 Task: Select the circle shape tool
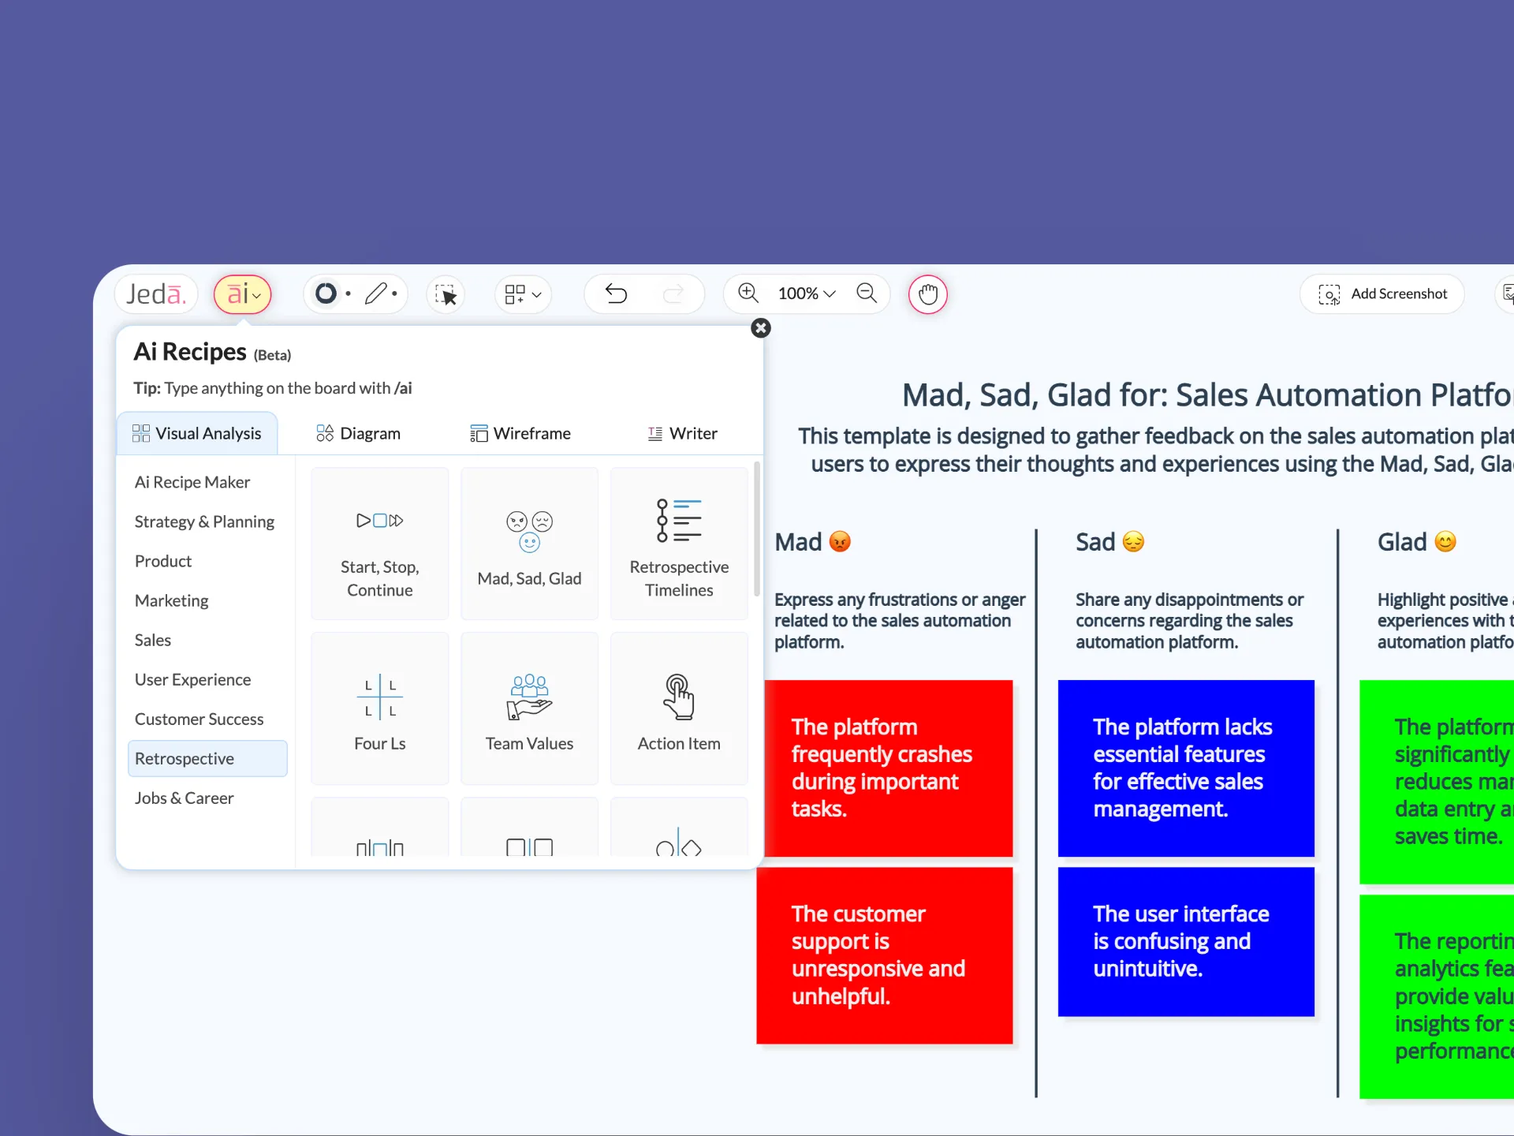point(325,293)
